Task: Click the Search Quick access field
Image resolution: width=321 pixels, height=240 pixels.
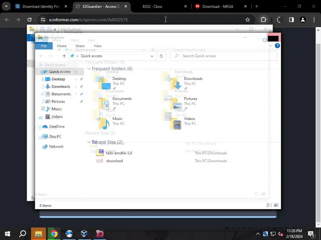Action: [223, 56]
